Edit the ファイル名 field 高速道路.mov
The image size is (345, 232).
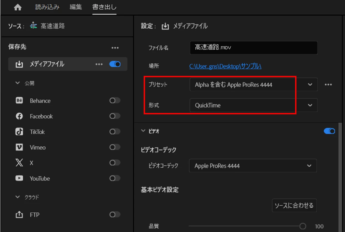tap(254, 48)
